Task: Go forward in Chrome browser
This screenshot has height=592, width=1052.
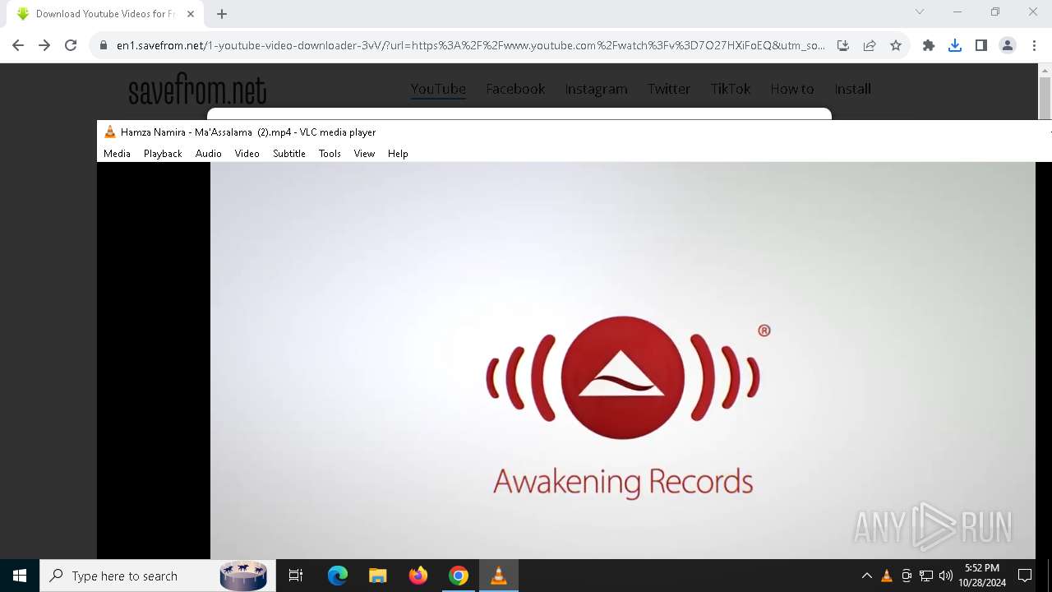Action: (44, 45)
